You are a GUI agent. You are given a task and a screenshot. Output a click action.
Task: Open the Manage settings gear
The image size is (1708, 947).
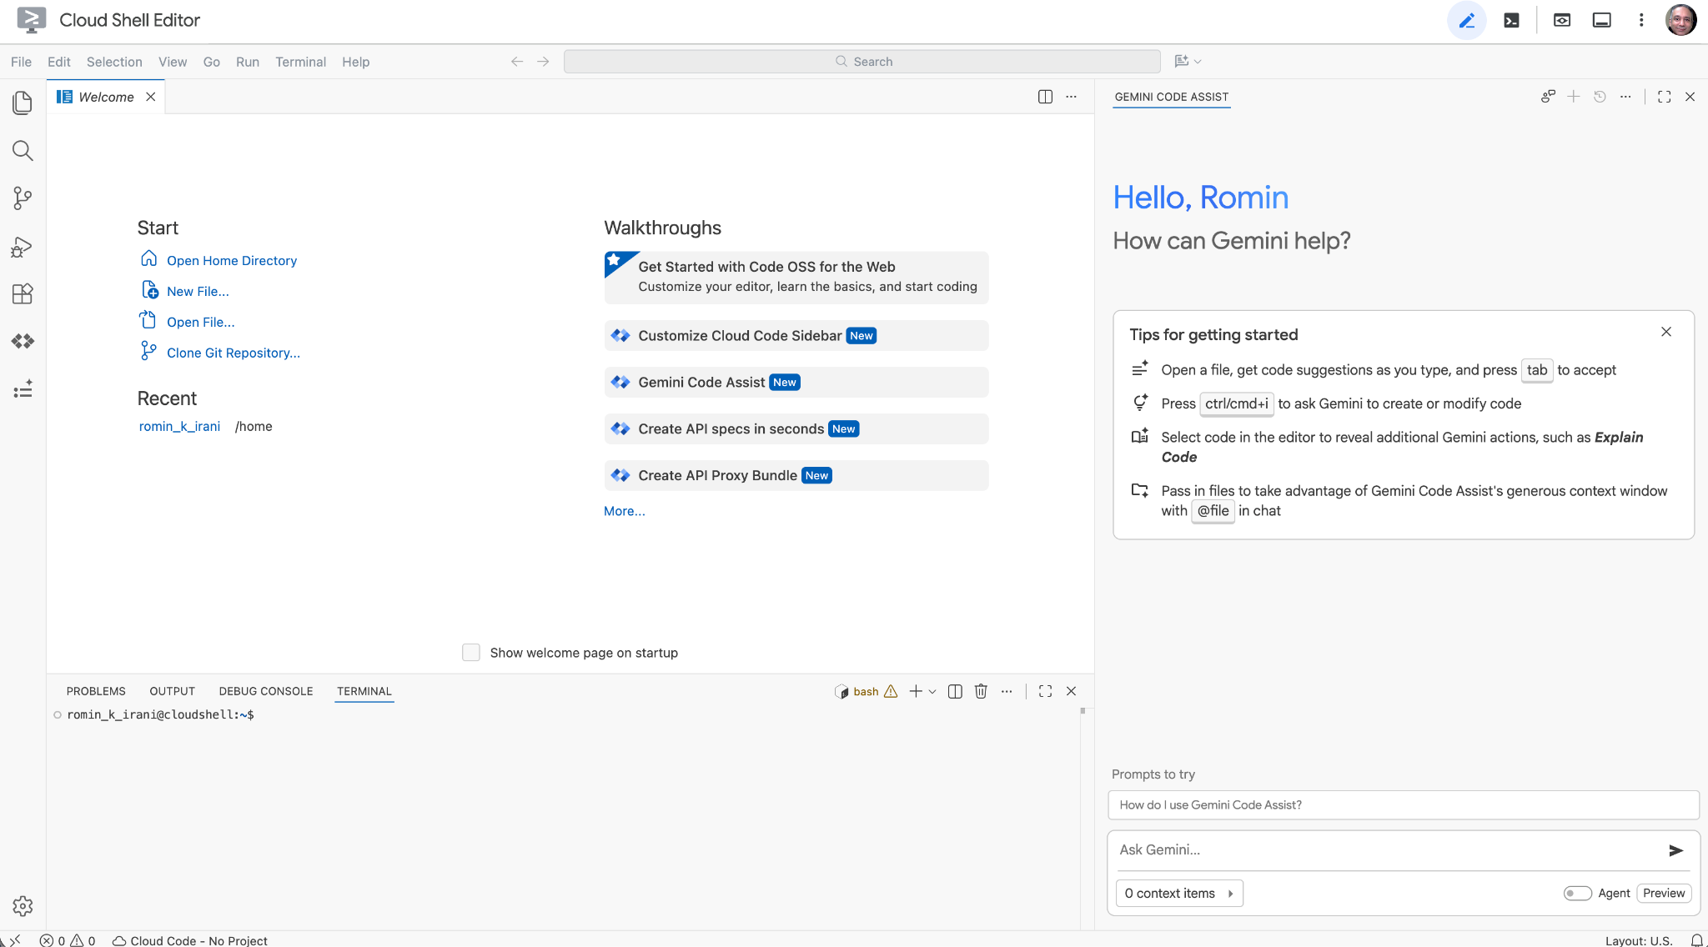(x=23, y=906)
